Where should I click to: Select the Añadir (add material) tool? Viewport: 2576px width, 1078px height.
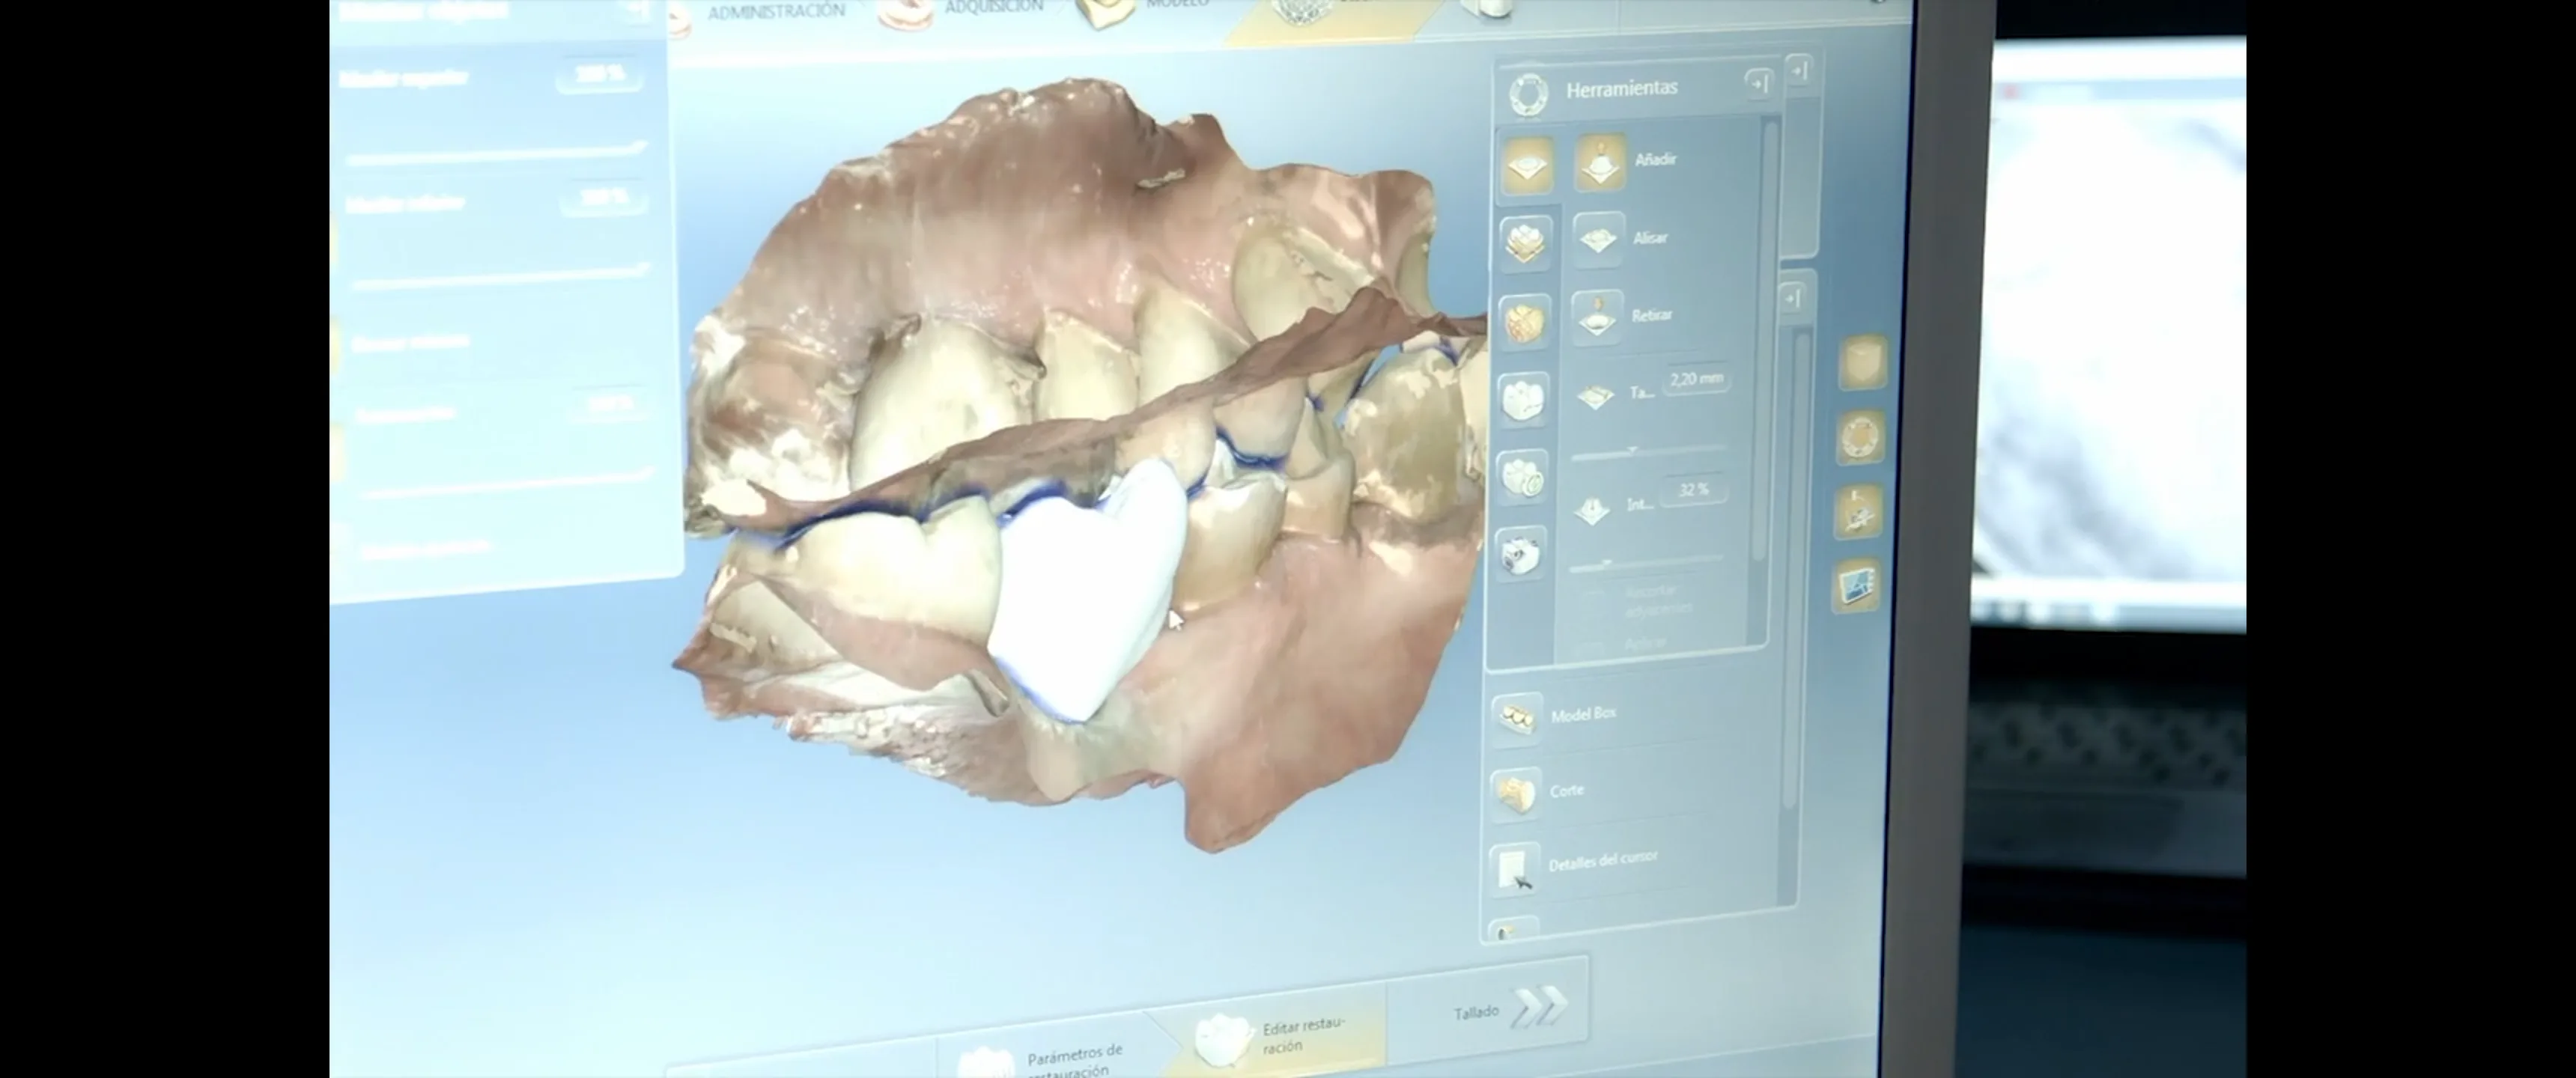(1600, 161)
